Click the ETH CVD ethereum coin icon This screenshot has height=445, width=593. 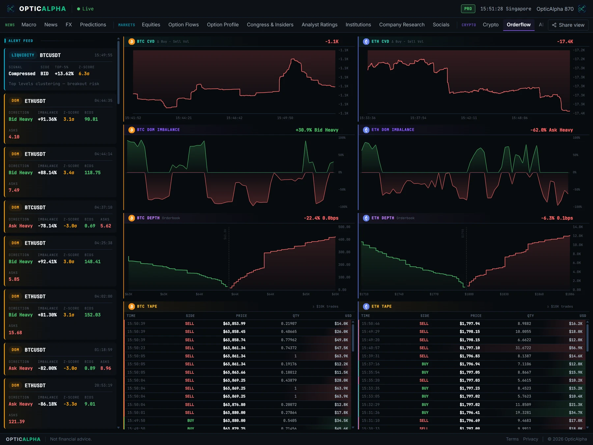(366, 42)
